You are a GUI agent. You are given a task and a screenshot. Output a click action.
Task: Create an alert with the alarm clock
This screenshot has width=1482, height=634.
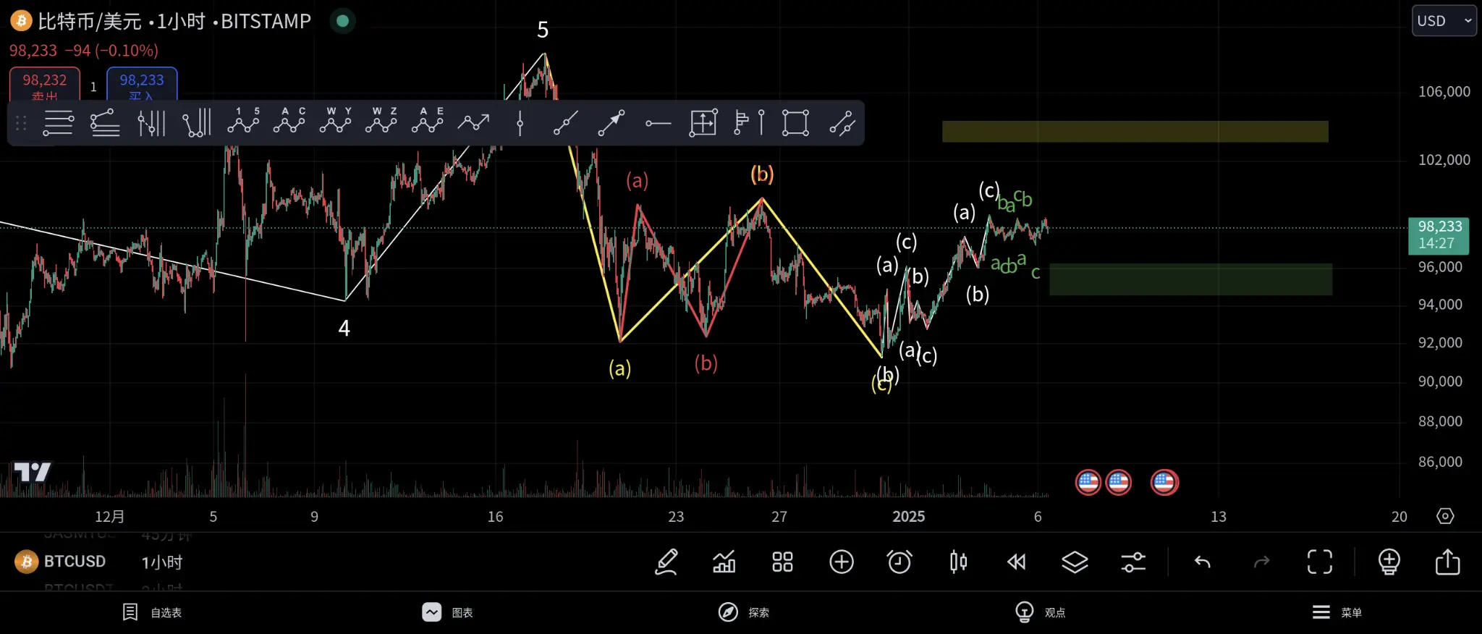(x=899, y=562)
